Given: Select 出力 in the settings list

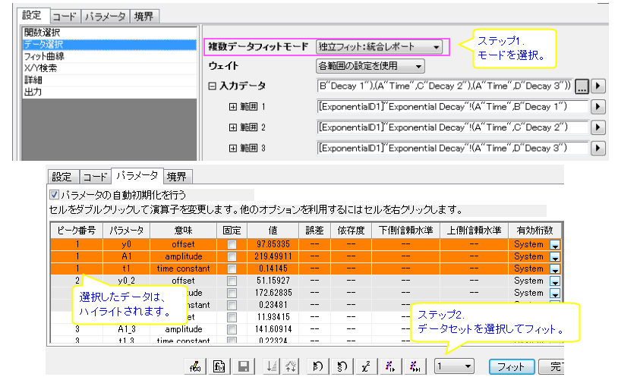Looking at the screenshot, I should 109,92.
